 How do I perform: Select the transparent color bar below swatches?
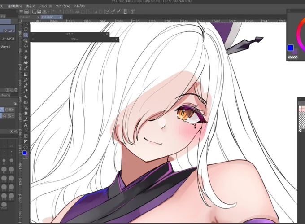click(26, 158)
